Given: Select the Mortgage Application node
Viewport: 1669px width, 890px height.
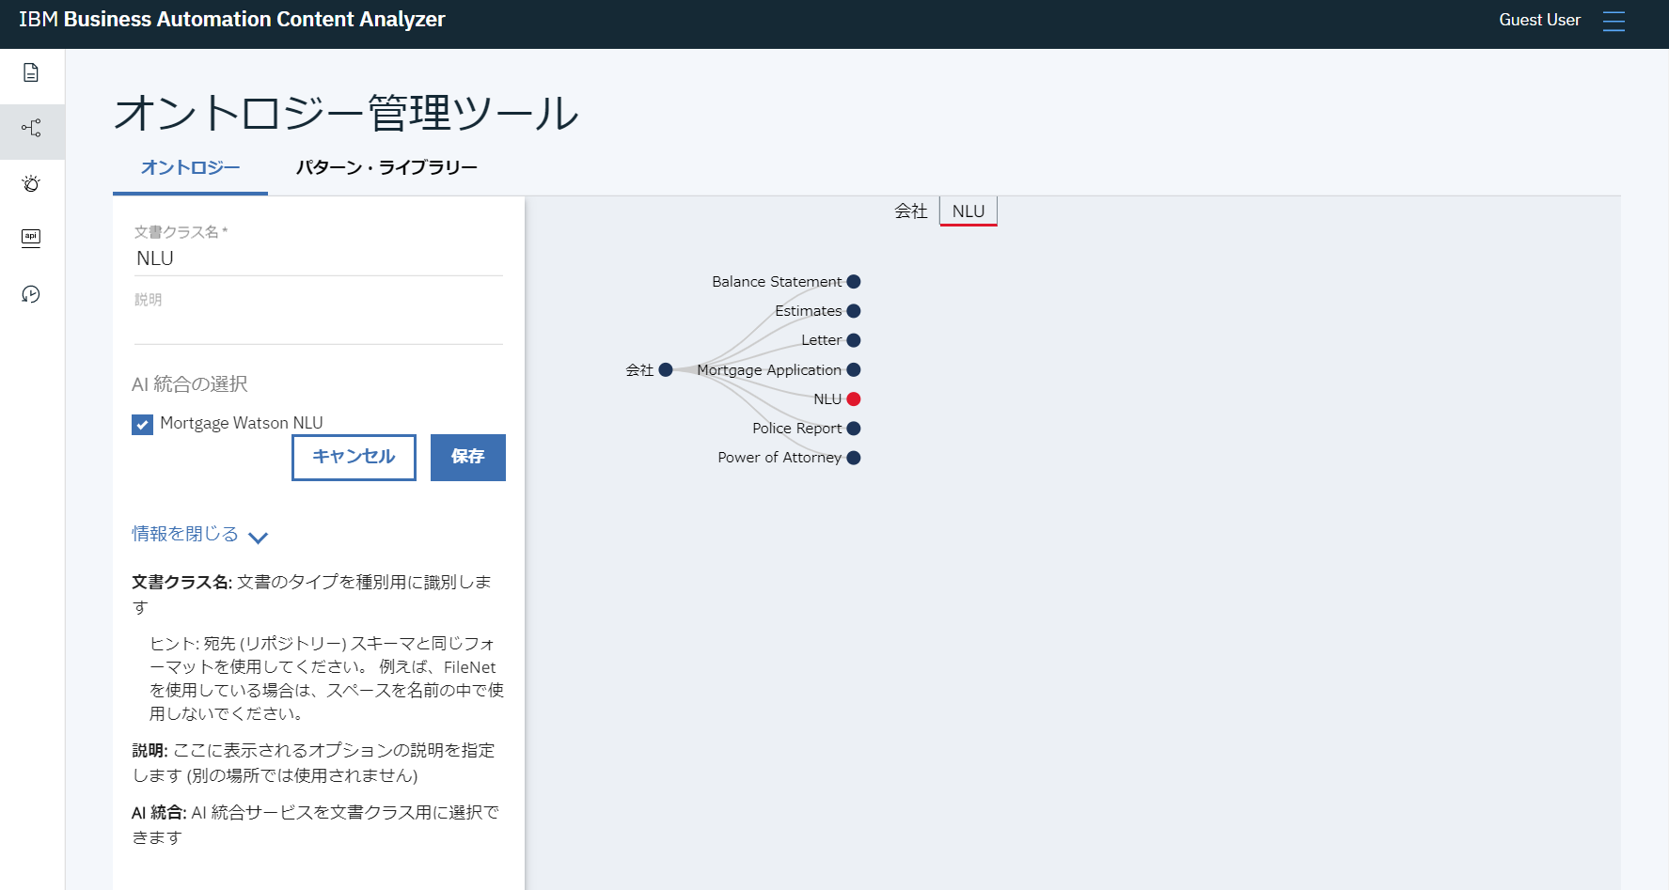Looking at the screenshot, I should coord(852,369).
